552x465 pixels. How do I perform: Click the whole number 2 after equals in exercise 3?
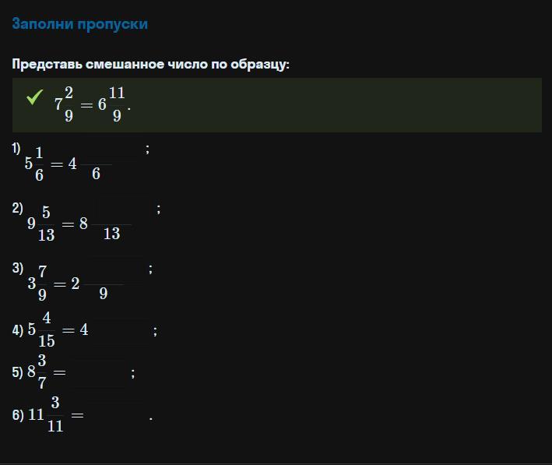(76, 284)
